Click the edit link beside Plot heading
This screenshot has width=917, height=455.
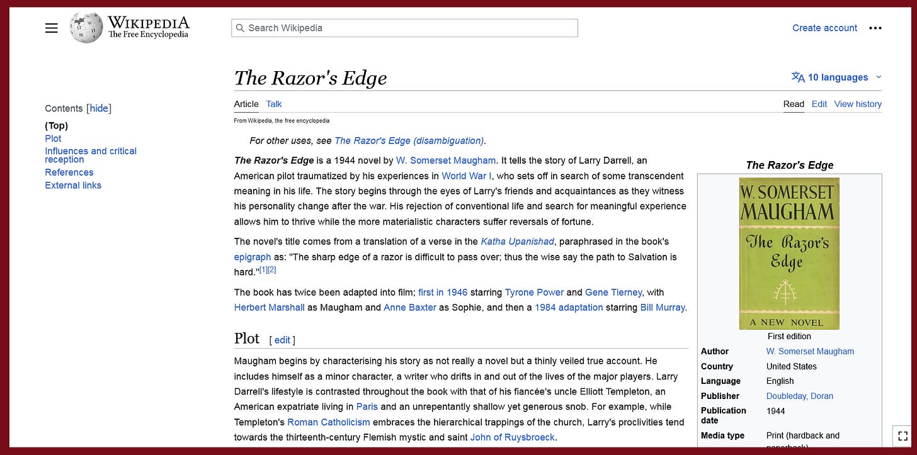point(282,340)
